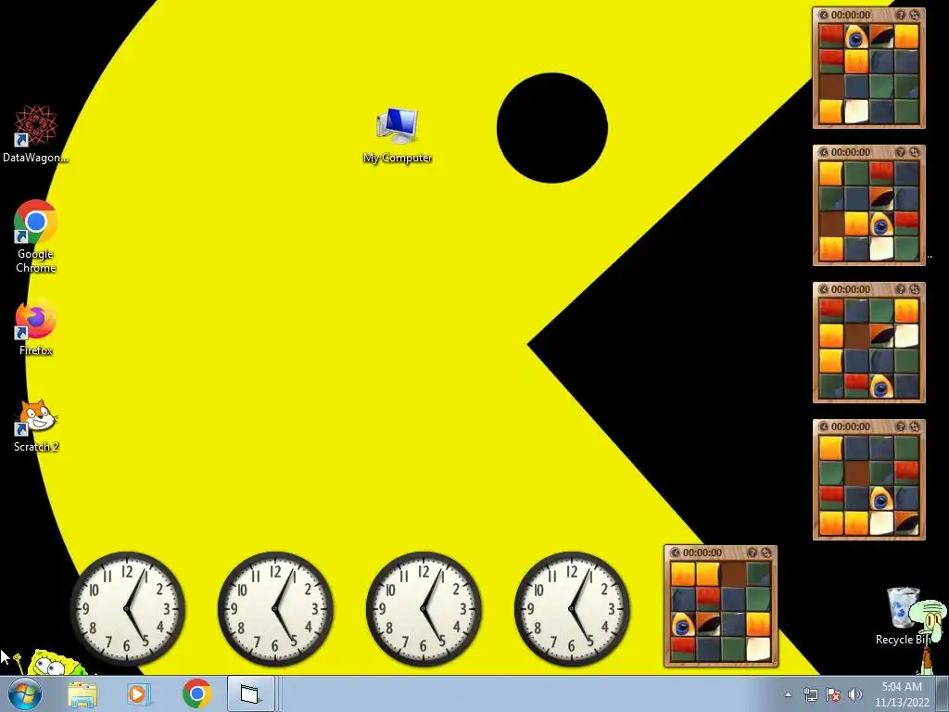The image size is (949, 712).
Task: Click the eye tile in fourth puzzle from top
Action: click(881, 498)
